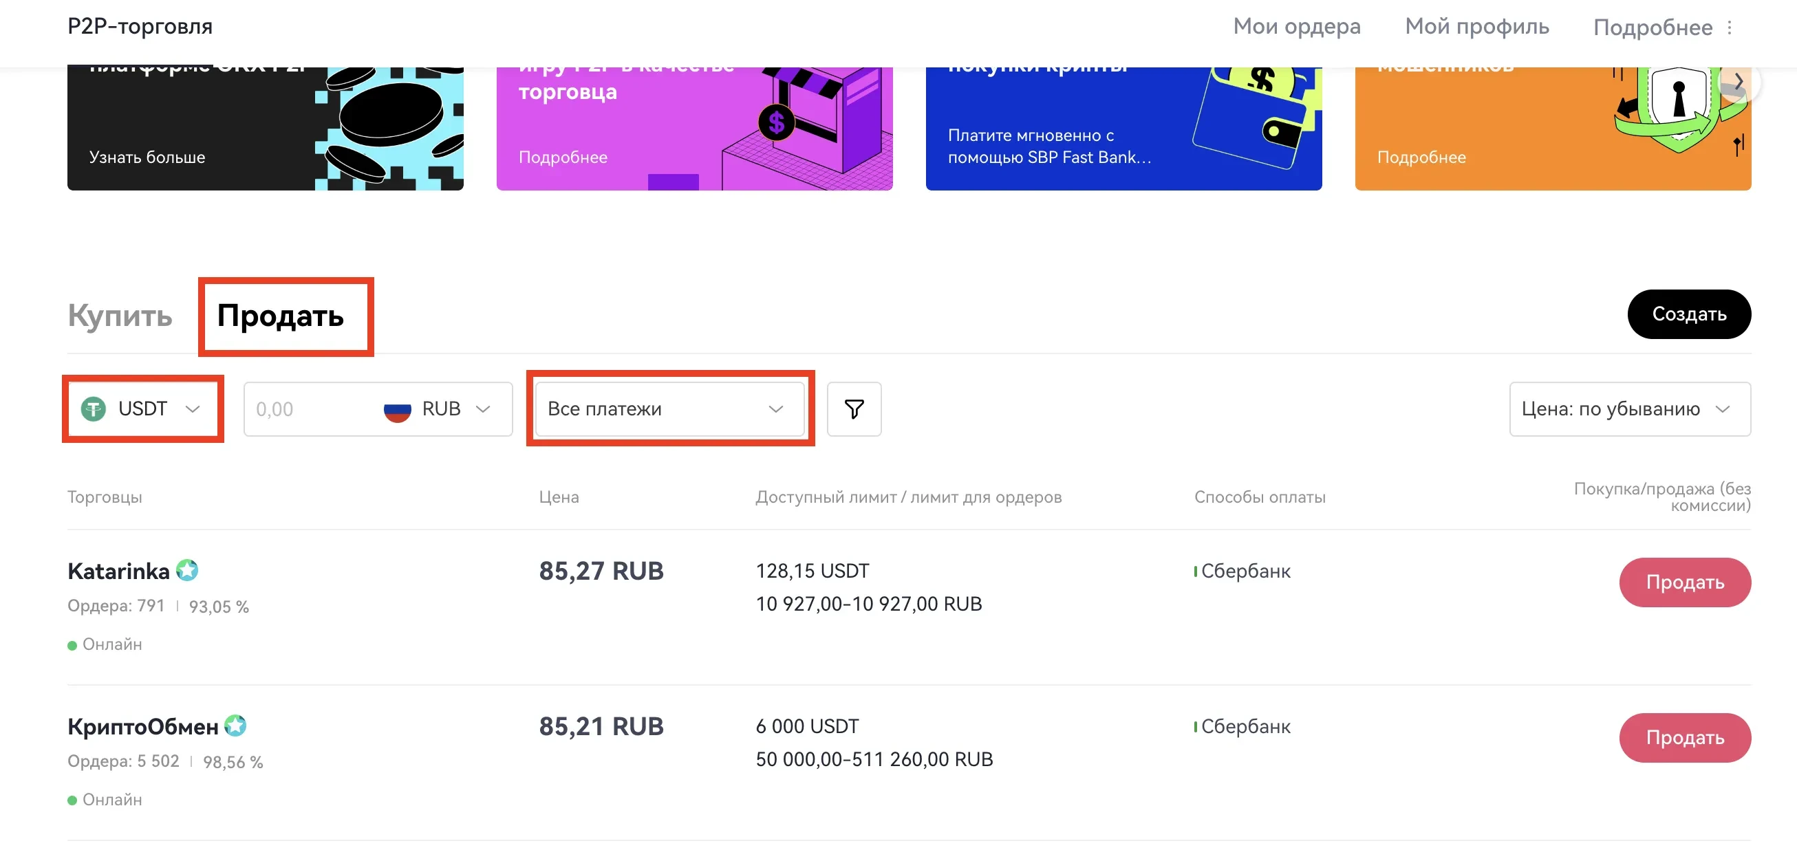
Task: Click the filter funnel icon
Action: tap(854, 409)
